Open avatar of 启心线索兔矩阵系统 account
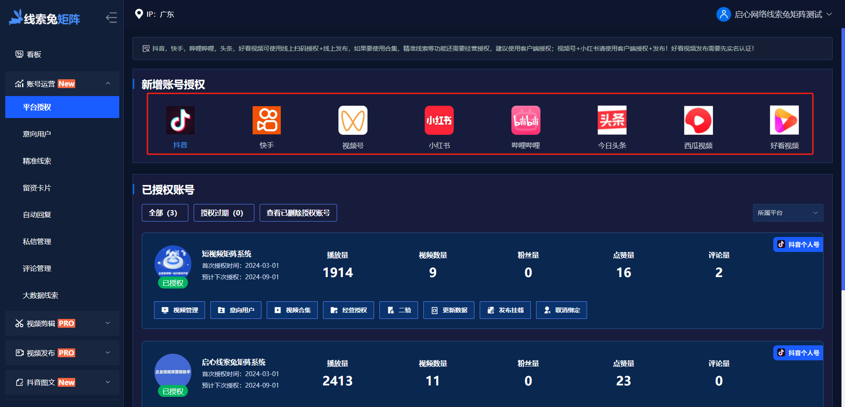845x407 pixels. (x=173, y=371)
